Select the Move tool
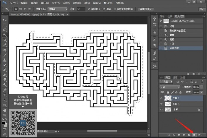207x138 pixels. point(5,20)
